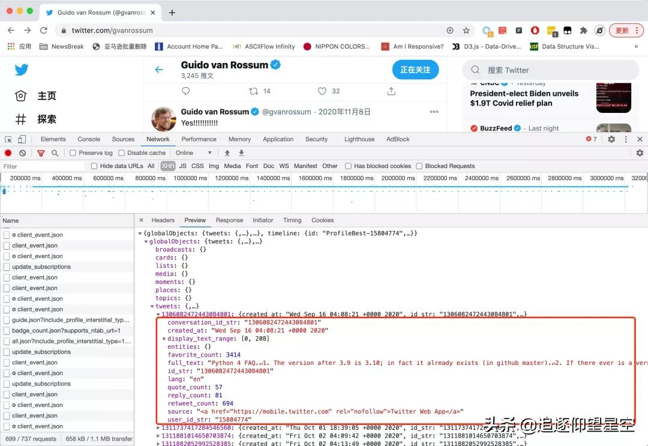Enable the Preserve log checkbox
The width and height of the screenshot is (648, 446).
pos(73,153)
